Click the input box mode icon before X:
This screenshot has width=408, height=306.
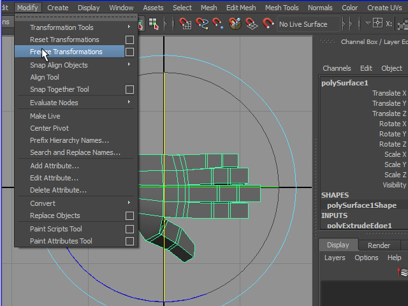(x=377, y=24)
